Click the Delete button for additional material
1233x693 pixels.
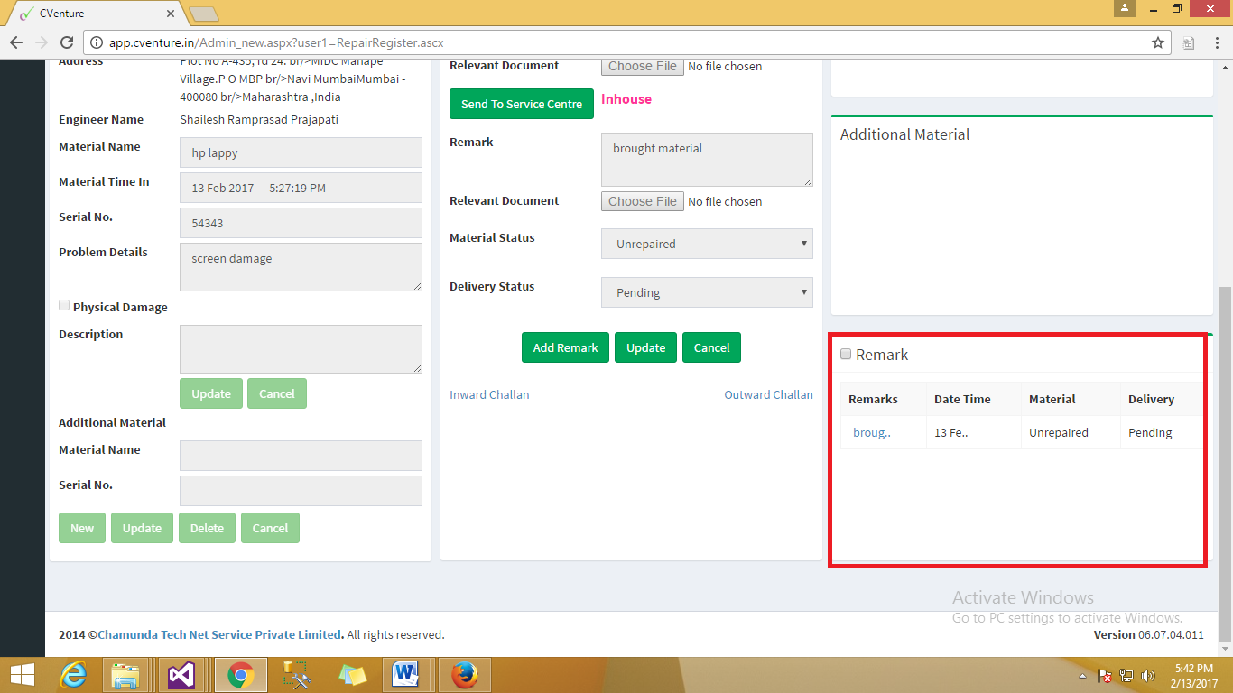point(207,528)
